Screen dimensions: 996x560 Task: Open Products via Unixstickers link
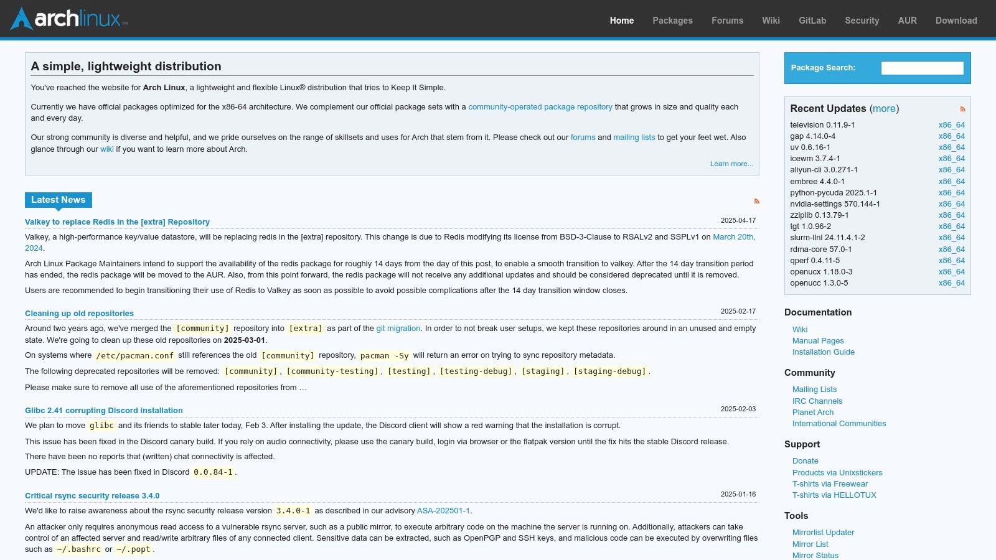click(x=837, y=473)
